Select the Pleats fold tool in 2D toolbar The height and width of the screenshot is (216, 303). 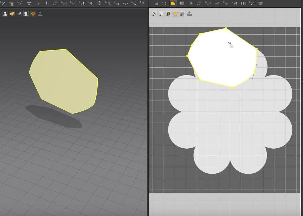point(243,3)
